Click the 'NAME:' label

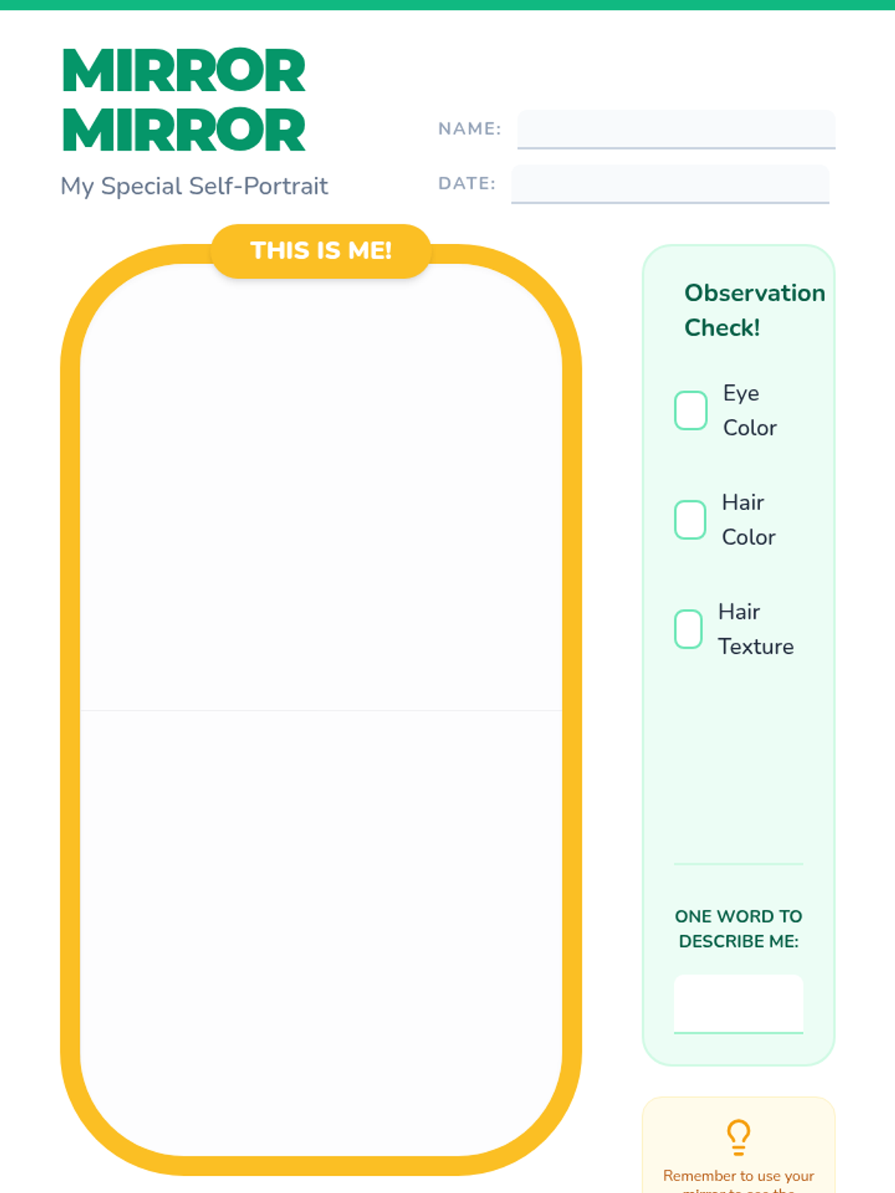(x=469, y=129)
